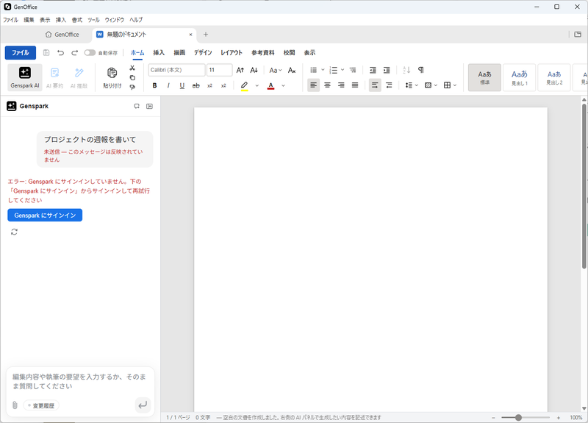Apply the 標準 style
The height and width of the screenshot is (423, 588).
click(484, 77)
